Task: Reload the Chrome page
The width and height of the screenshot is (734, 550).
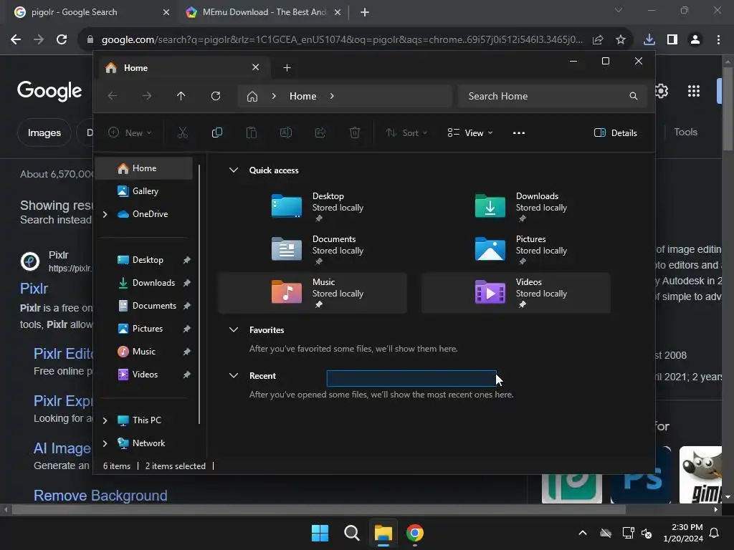Action: [62, 40]
